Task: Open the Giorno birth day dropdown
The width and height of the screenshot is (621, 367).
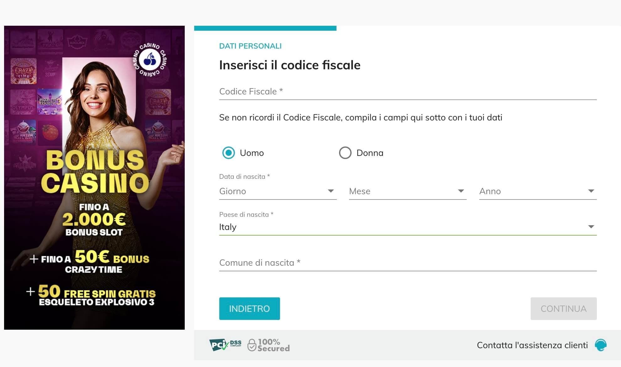Action: (278, 191)
